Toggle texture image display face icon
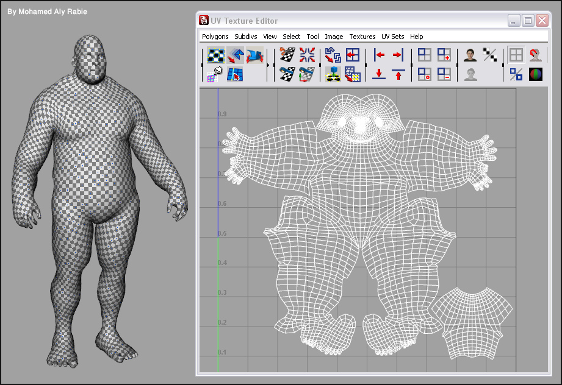 [x=470, y=55]
